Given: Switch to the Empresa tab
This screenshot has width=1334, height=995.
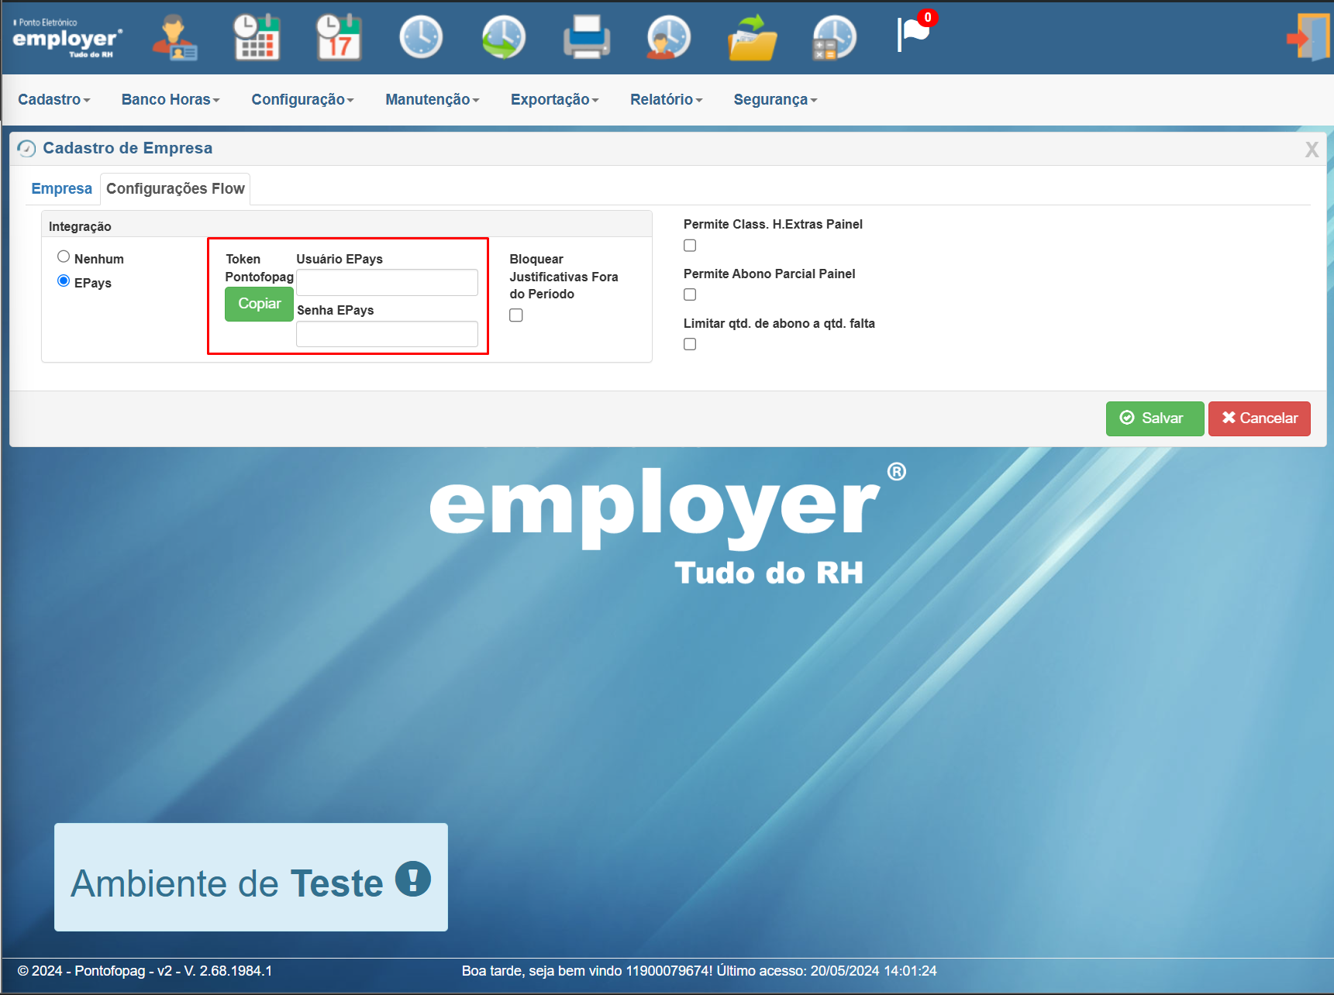Looking at the screenshot, I should click(61, 188).
